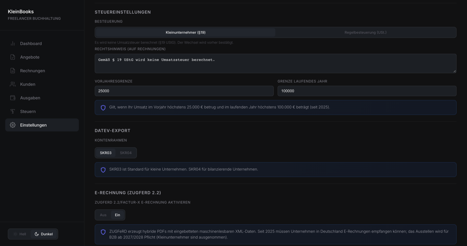
Task: Choose SKR04 chart of accounts
Action: coord(126,153)
